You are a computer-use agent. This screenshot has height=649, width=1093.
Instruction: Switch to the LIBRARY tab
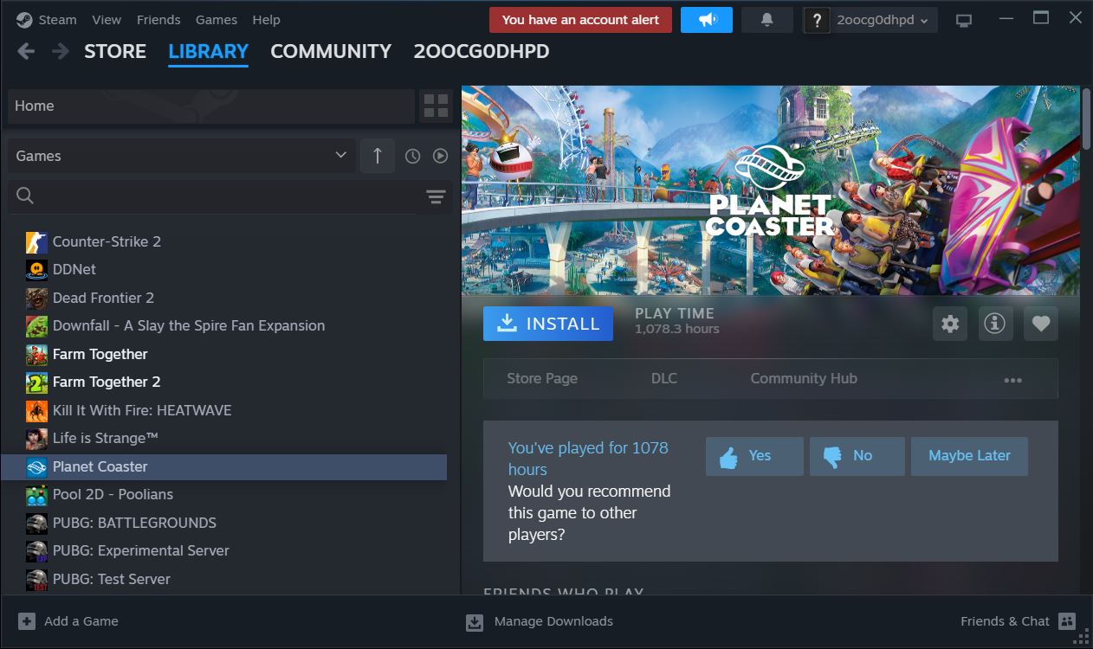click(x=209, y=51)
